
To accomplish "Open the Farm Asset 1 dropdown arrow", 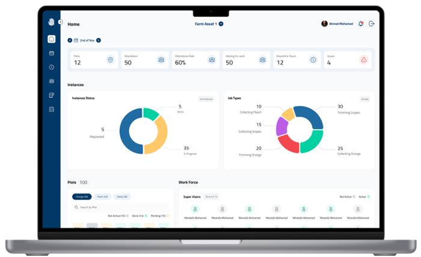I will (221, 24).
